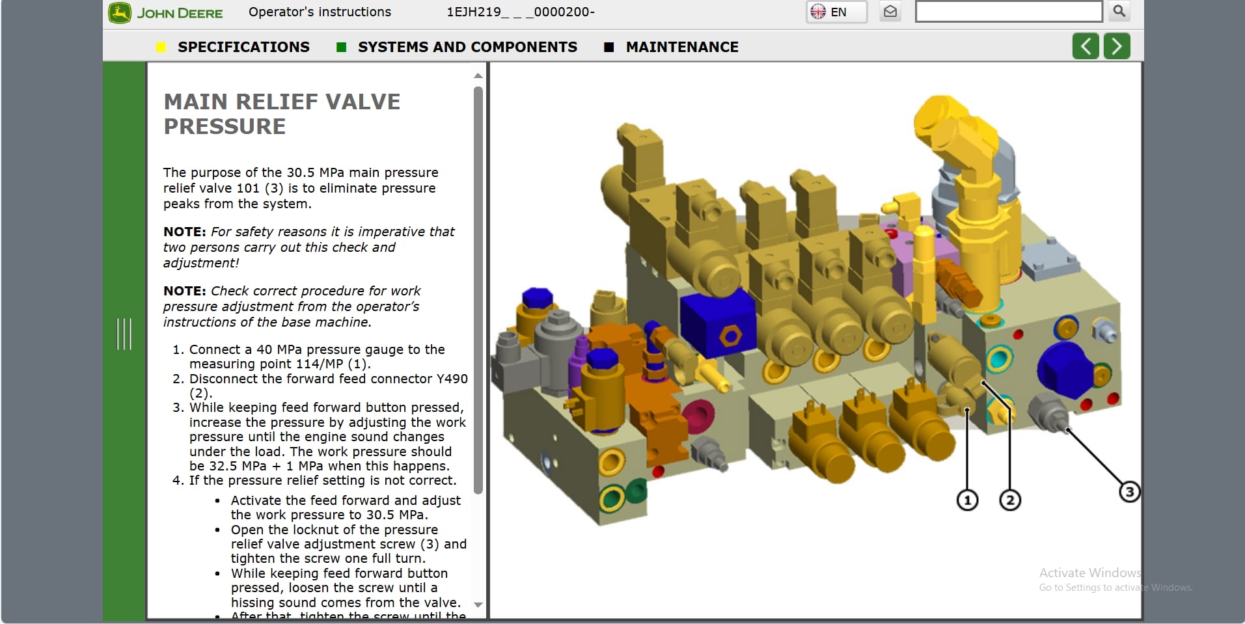
Task: Click step 3 "While keeping feed forward button pressed, increase"
Action: [328, 437]
